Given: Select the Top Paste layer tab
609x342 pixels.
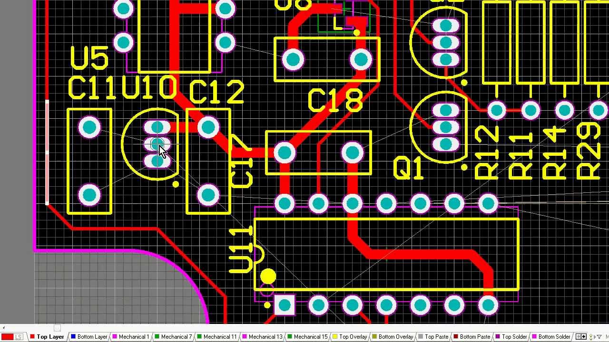Looking at the screenshot, I should click(x=433, y=337).
